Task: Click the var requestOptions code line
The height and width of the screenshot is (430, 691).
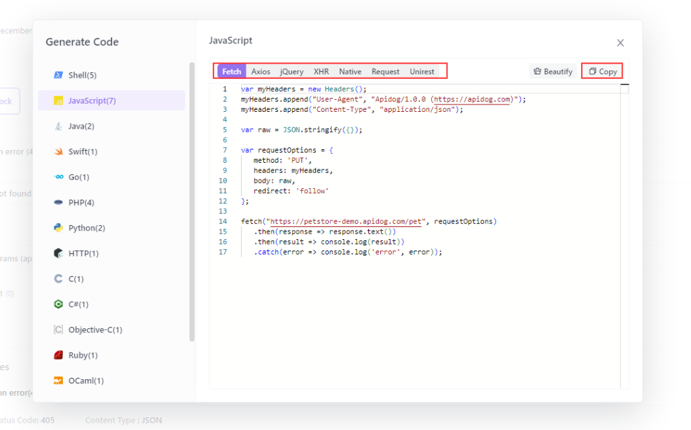Action: 287,151
